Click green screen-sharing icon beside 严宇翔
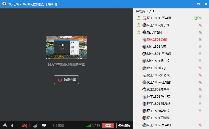 pos(196,18)
